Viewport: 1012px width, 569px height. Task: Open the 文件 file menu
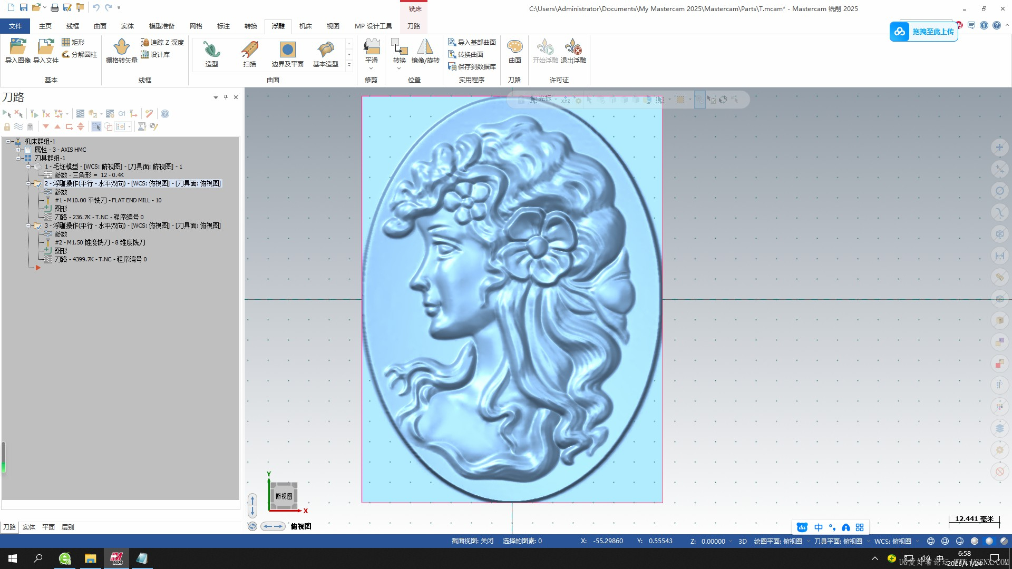click(15, 26)
